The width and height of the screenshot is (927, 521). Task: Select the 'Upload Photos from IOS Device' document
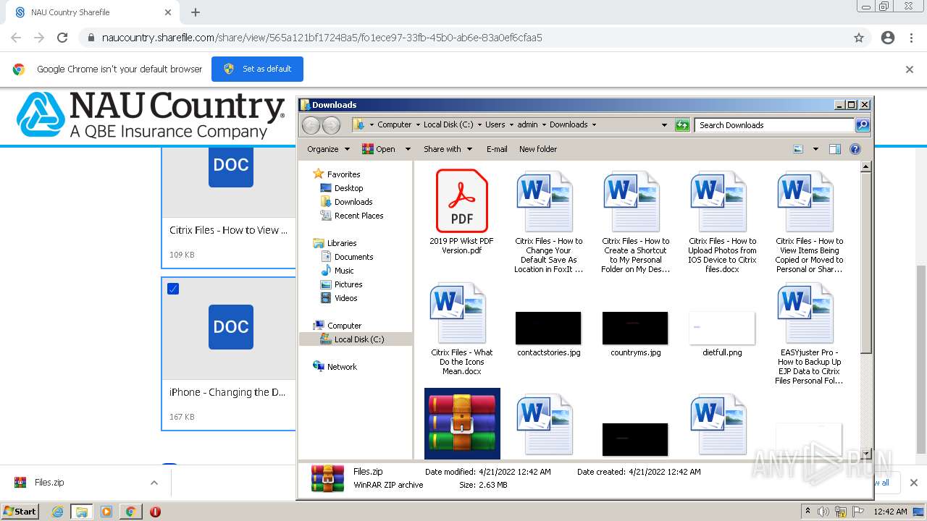(x=722, y=222)
